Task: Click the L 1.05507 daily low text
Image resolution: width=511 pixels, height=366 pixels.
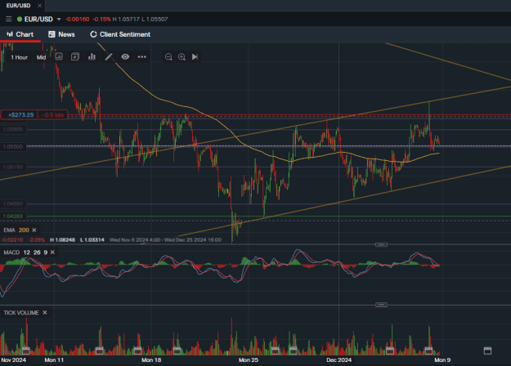Action: 155,20
